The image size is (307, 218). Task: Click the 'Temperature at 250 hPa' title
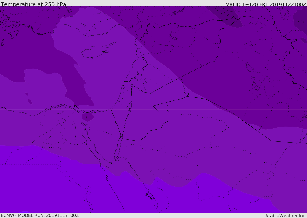pos(34,4)
